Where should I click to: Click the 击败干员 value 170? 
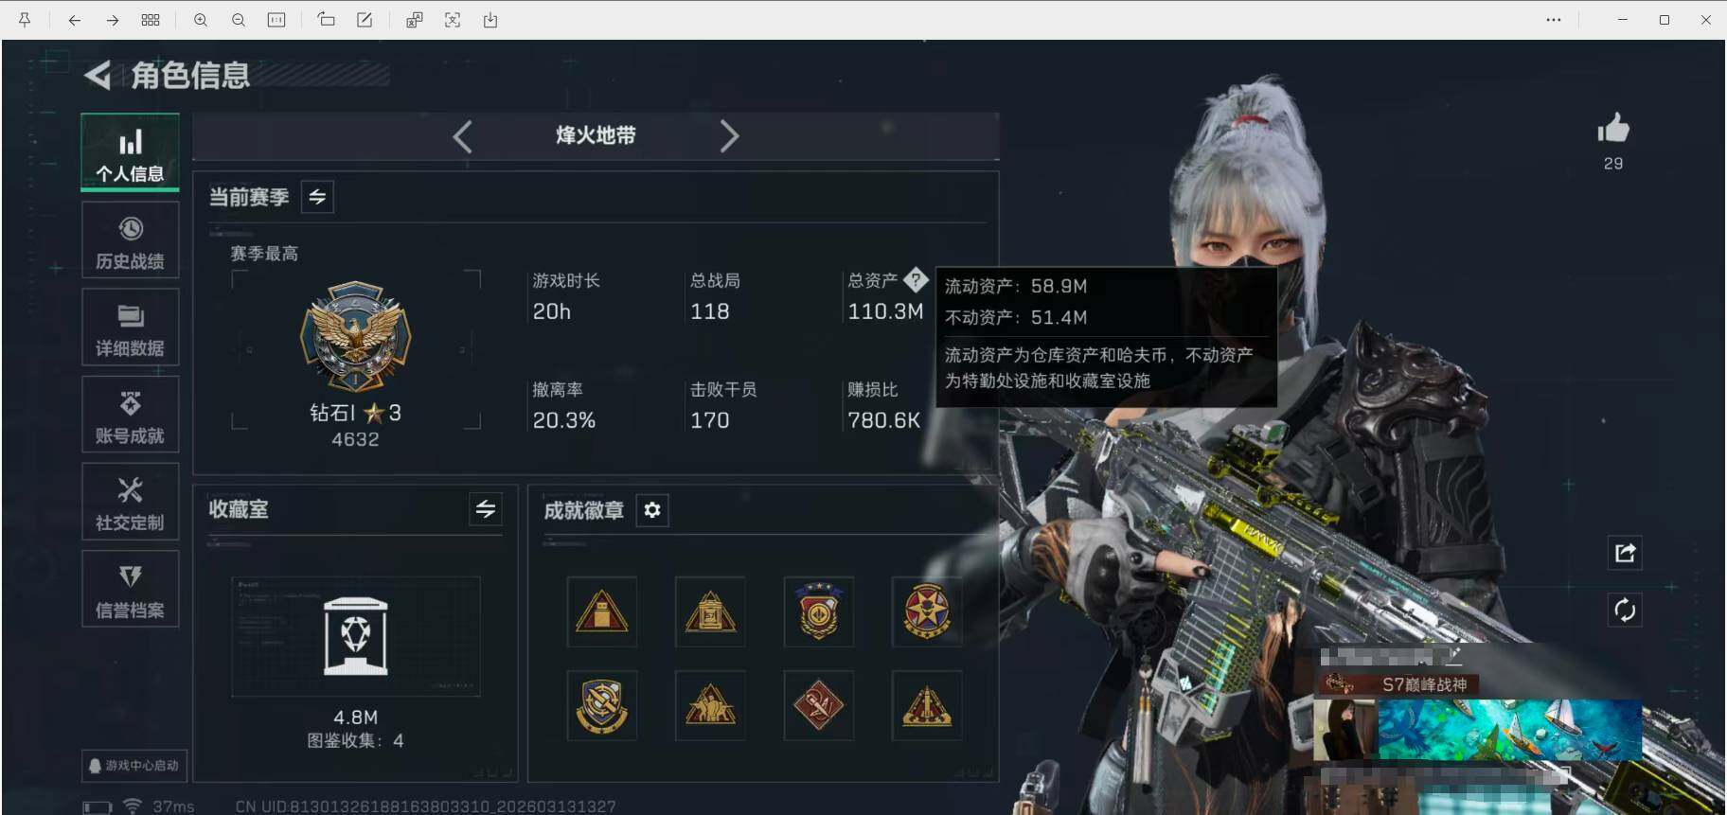710,420
